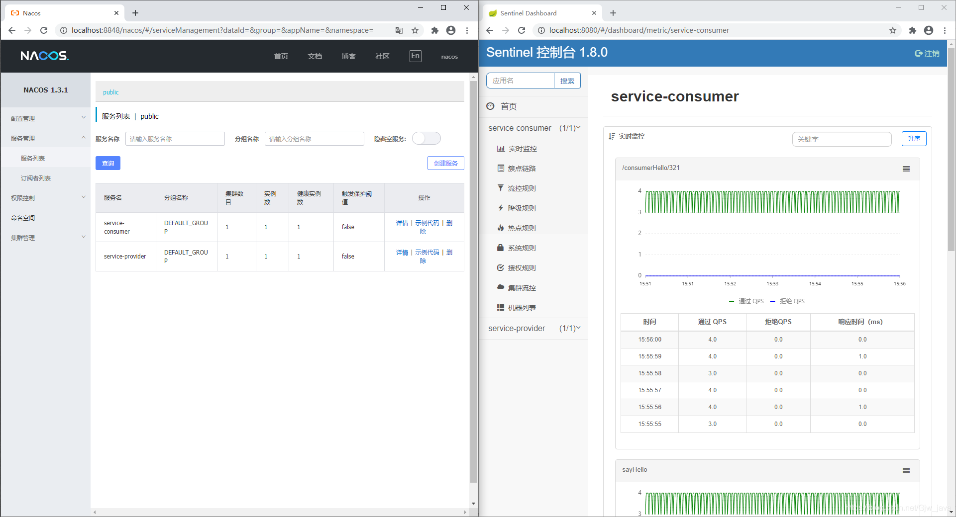Open 簇点链路 cluster link menu
The image size is (956, 517).
click(517, 169)
